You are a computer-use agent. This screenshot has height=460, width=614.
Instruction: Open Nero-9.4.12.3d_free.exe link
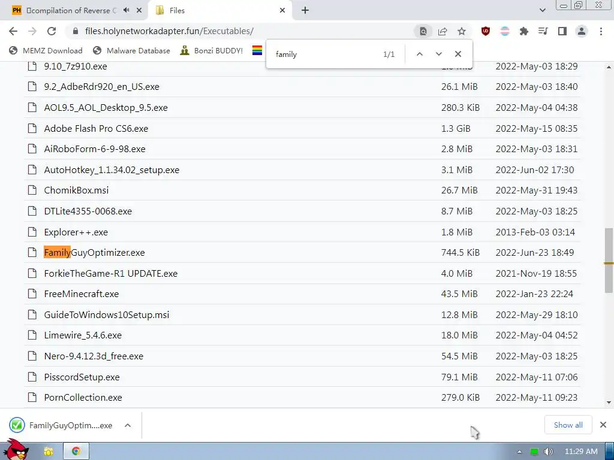pyautogui.click(x=94, y=356)
